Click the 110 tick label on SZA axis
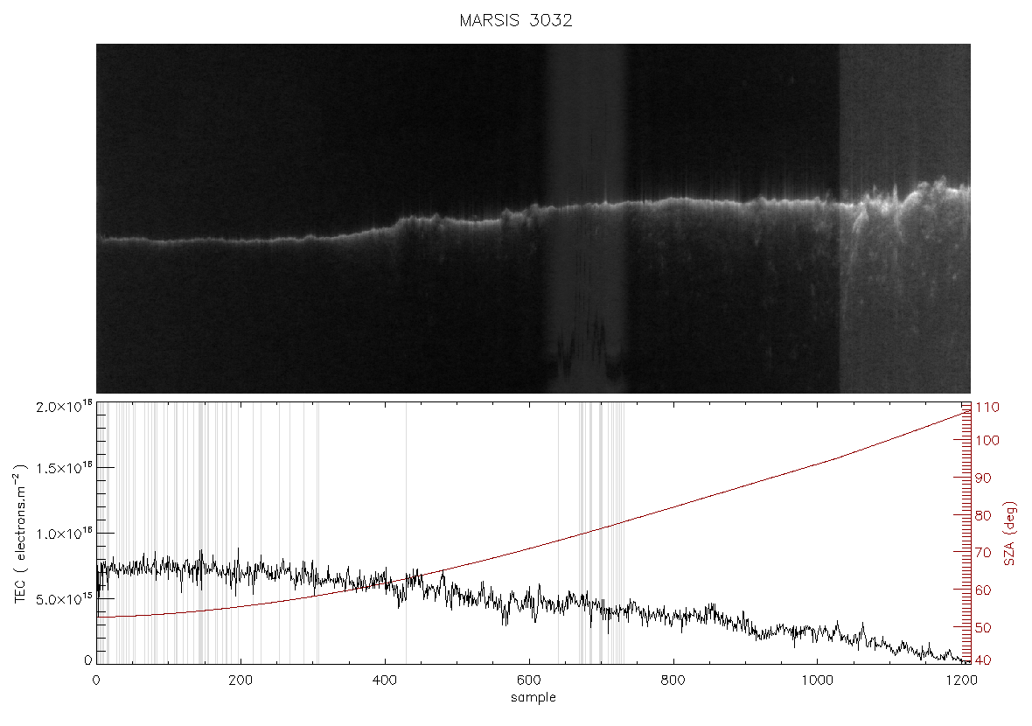 tap(987, 408)
